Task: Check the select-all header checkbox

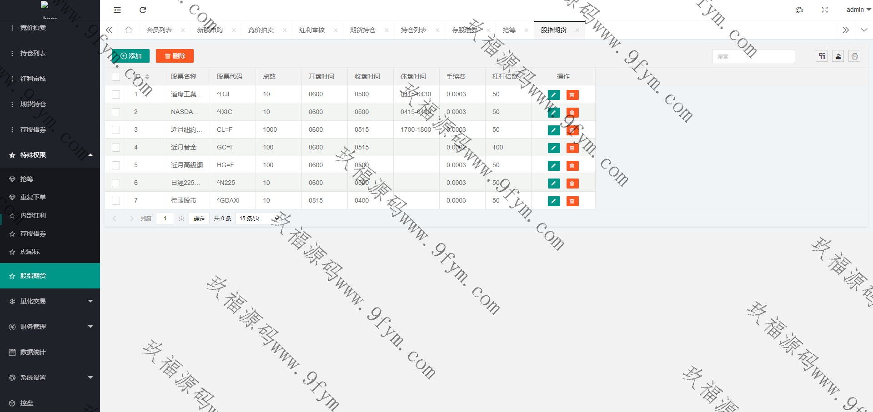Action: click(x=116, y=77)
